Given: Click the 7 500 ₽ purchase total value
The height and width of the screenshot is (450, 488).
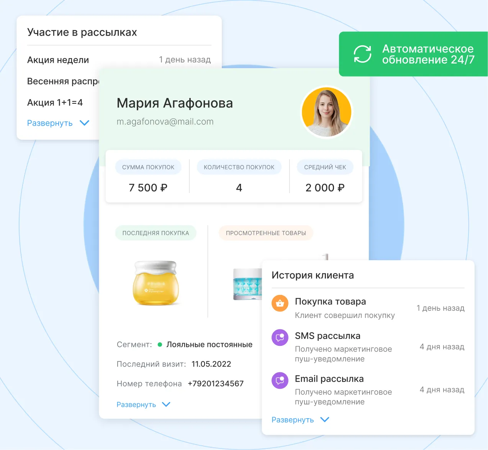Looking at the screenshot, I should click(x=148, y=188).
